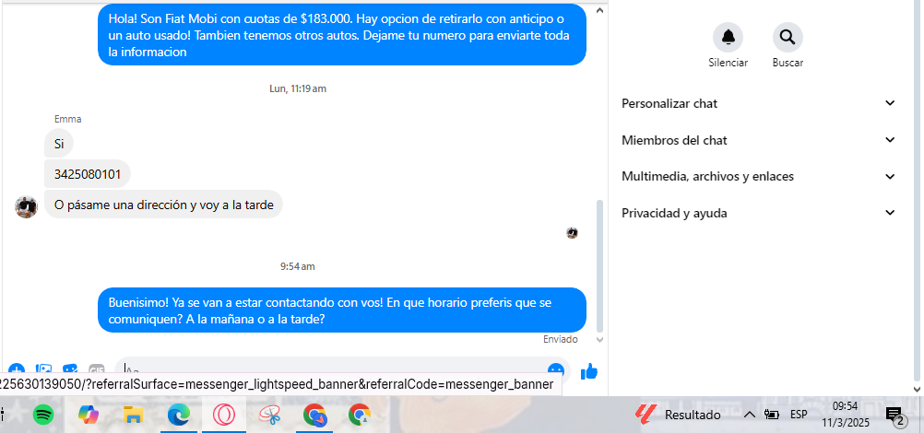Click Emma's profile picture beside her message
This screenshot has width=924, height=433.
(x=26, y=206)
